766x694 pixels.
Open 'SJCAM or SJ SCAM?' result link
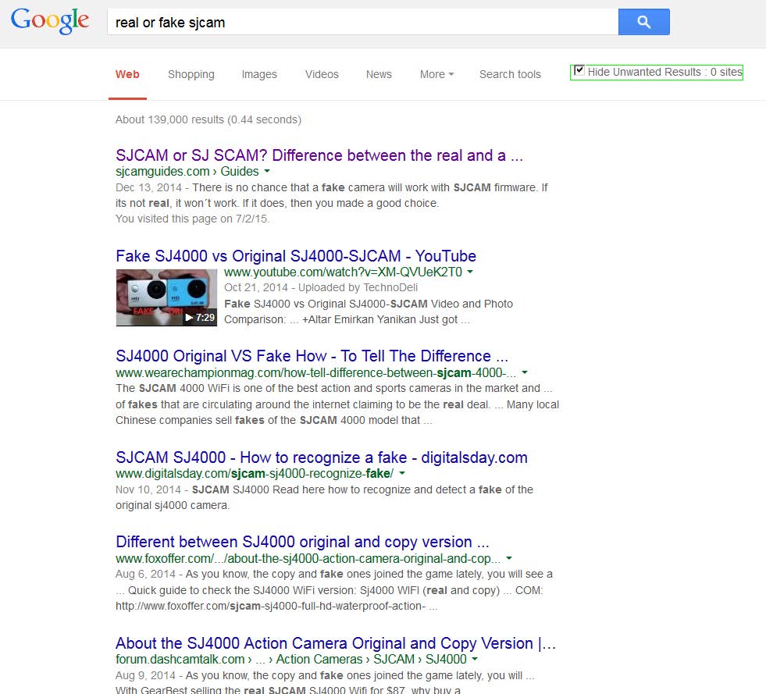(x=319, y=155)
